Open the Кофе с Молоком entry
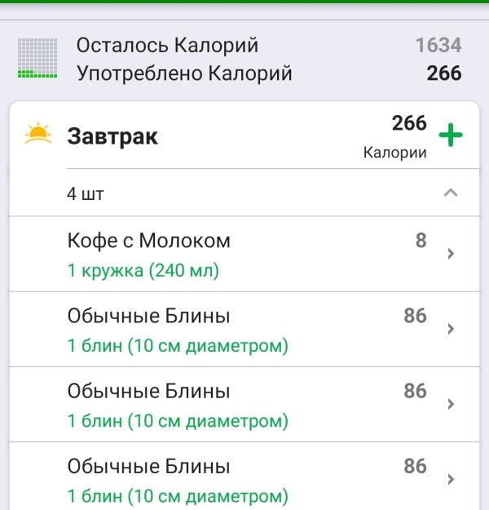 pos(244,254)
